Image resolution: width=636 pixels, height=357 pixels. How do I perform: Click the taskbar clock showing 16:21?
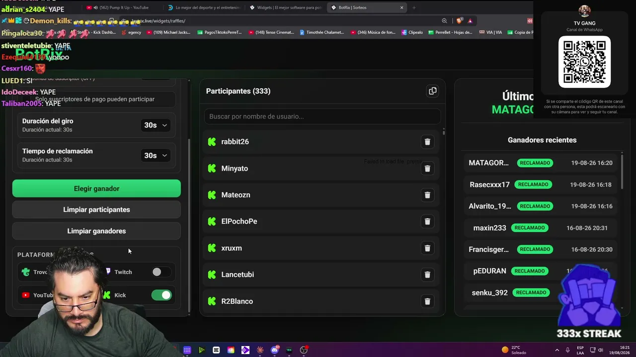pos(619,350)
